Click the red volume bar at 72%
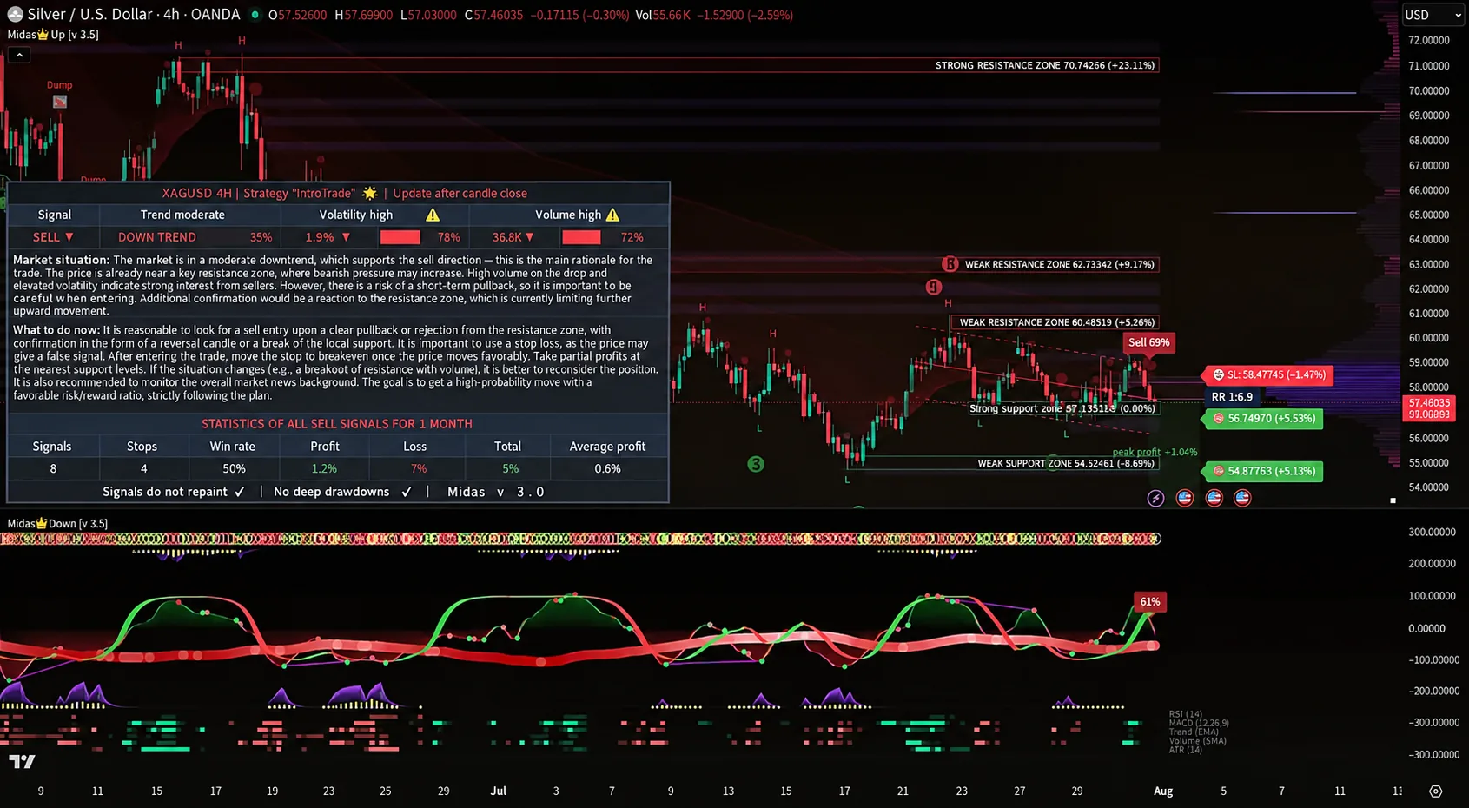1469x808 pixels. coord(581,237)
